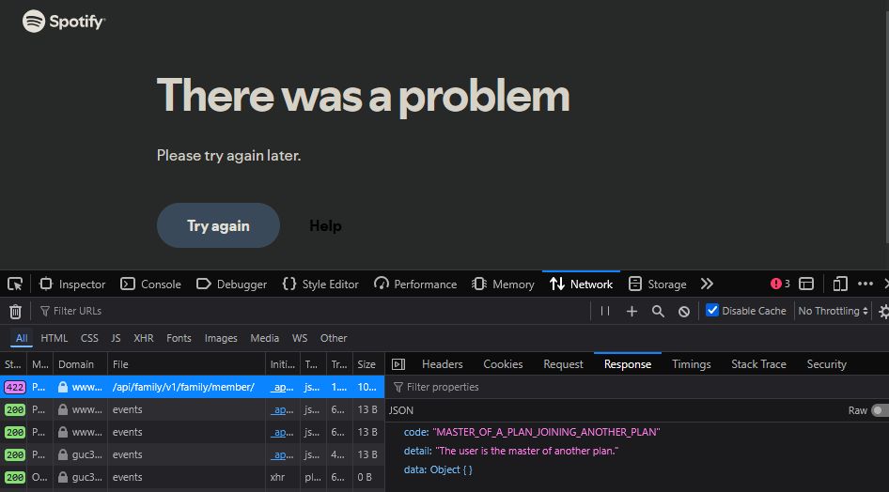Select the All filter
This screenshot has width=889, height=492.
click(22, 338)
